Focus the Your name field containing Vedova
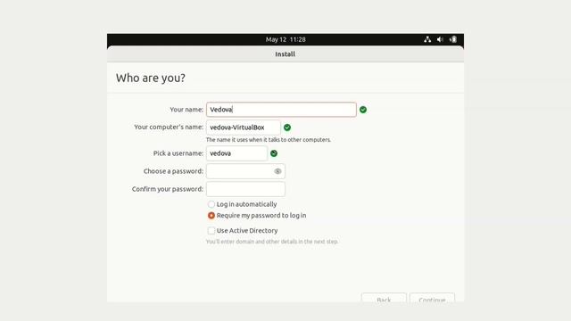The image size is (571, 321). pyautogui.click(x=281, y=110)
